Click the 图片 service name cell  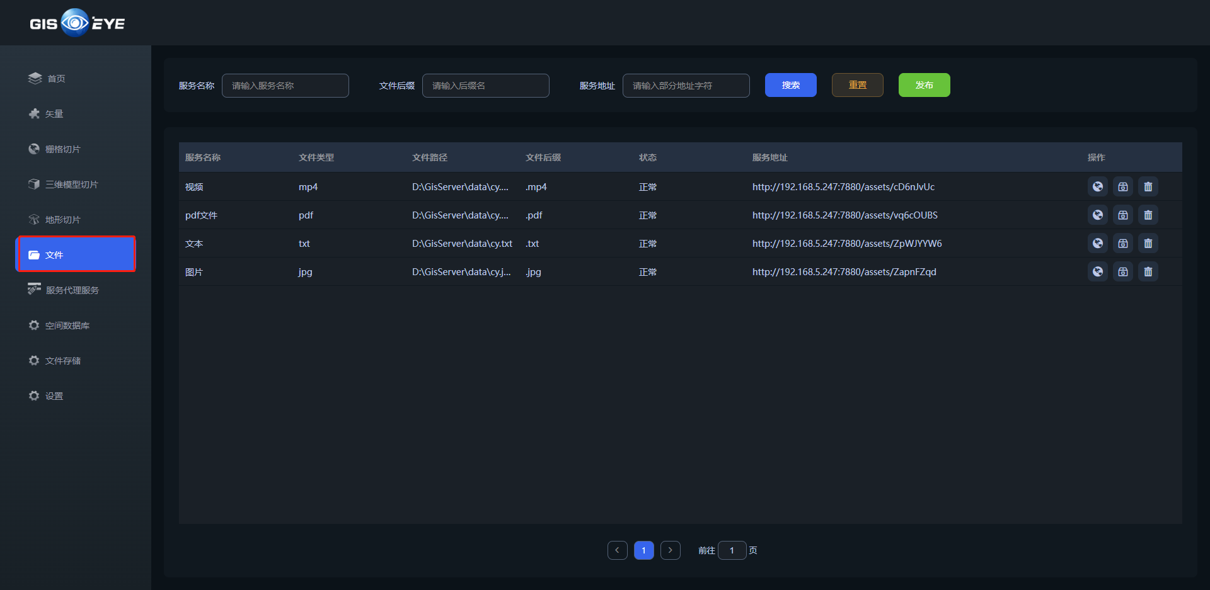(194, 272)
